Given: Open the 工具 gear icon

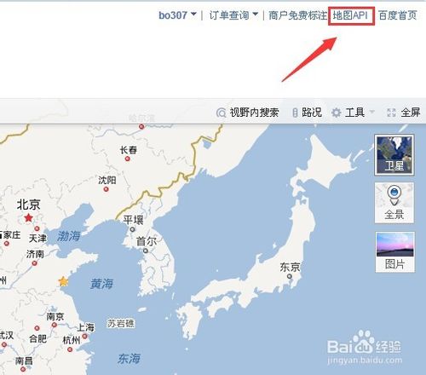Looking at the screenshot, I should click(x=337, y=112).
